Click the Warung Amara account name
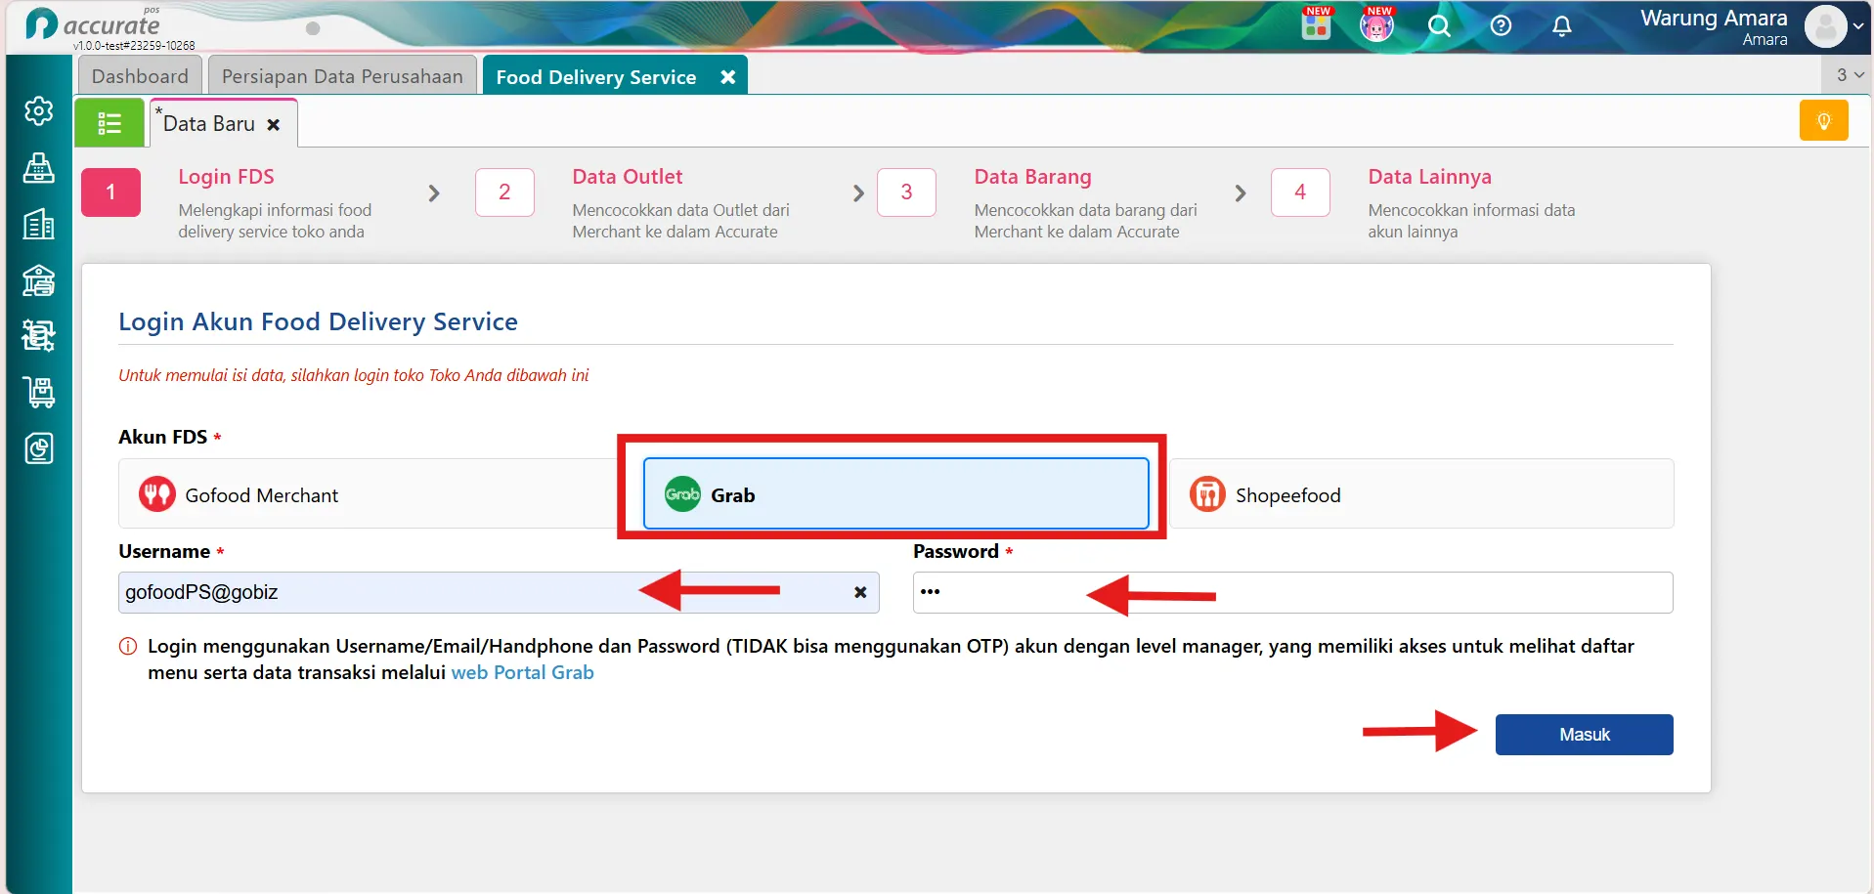Image resolution: width=1874 pixels, height=894 pixels. 1714,19
